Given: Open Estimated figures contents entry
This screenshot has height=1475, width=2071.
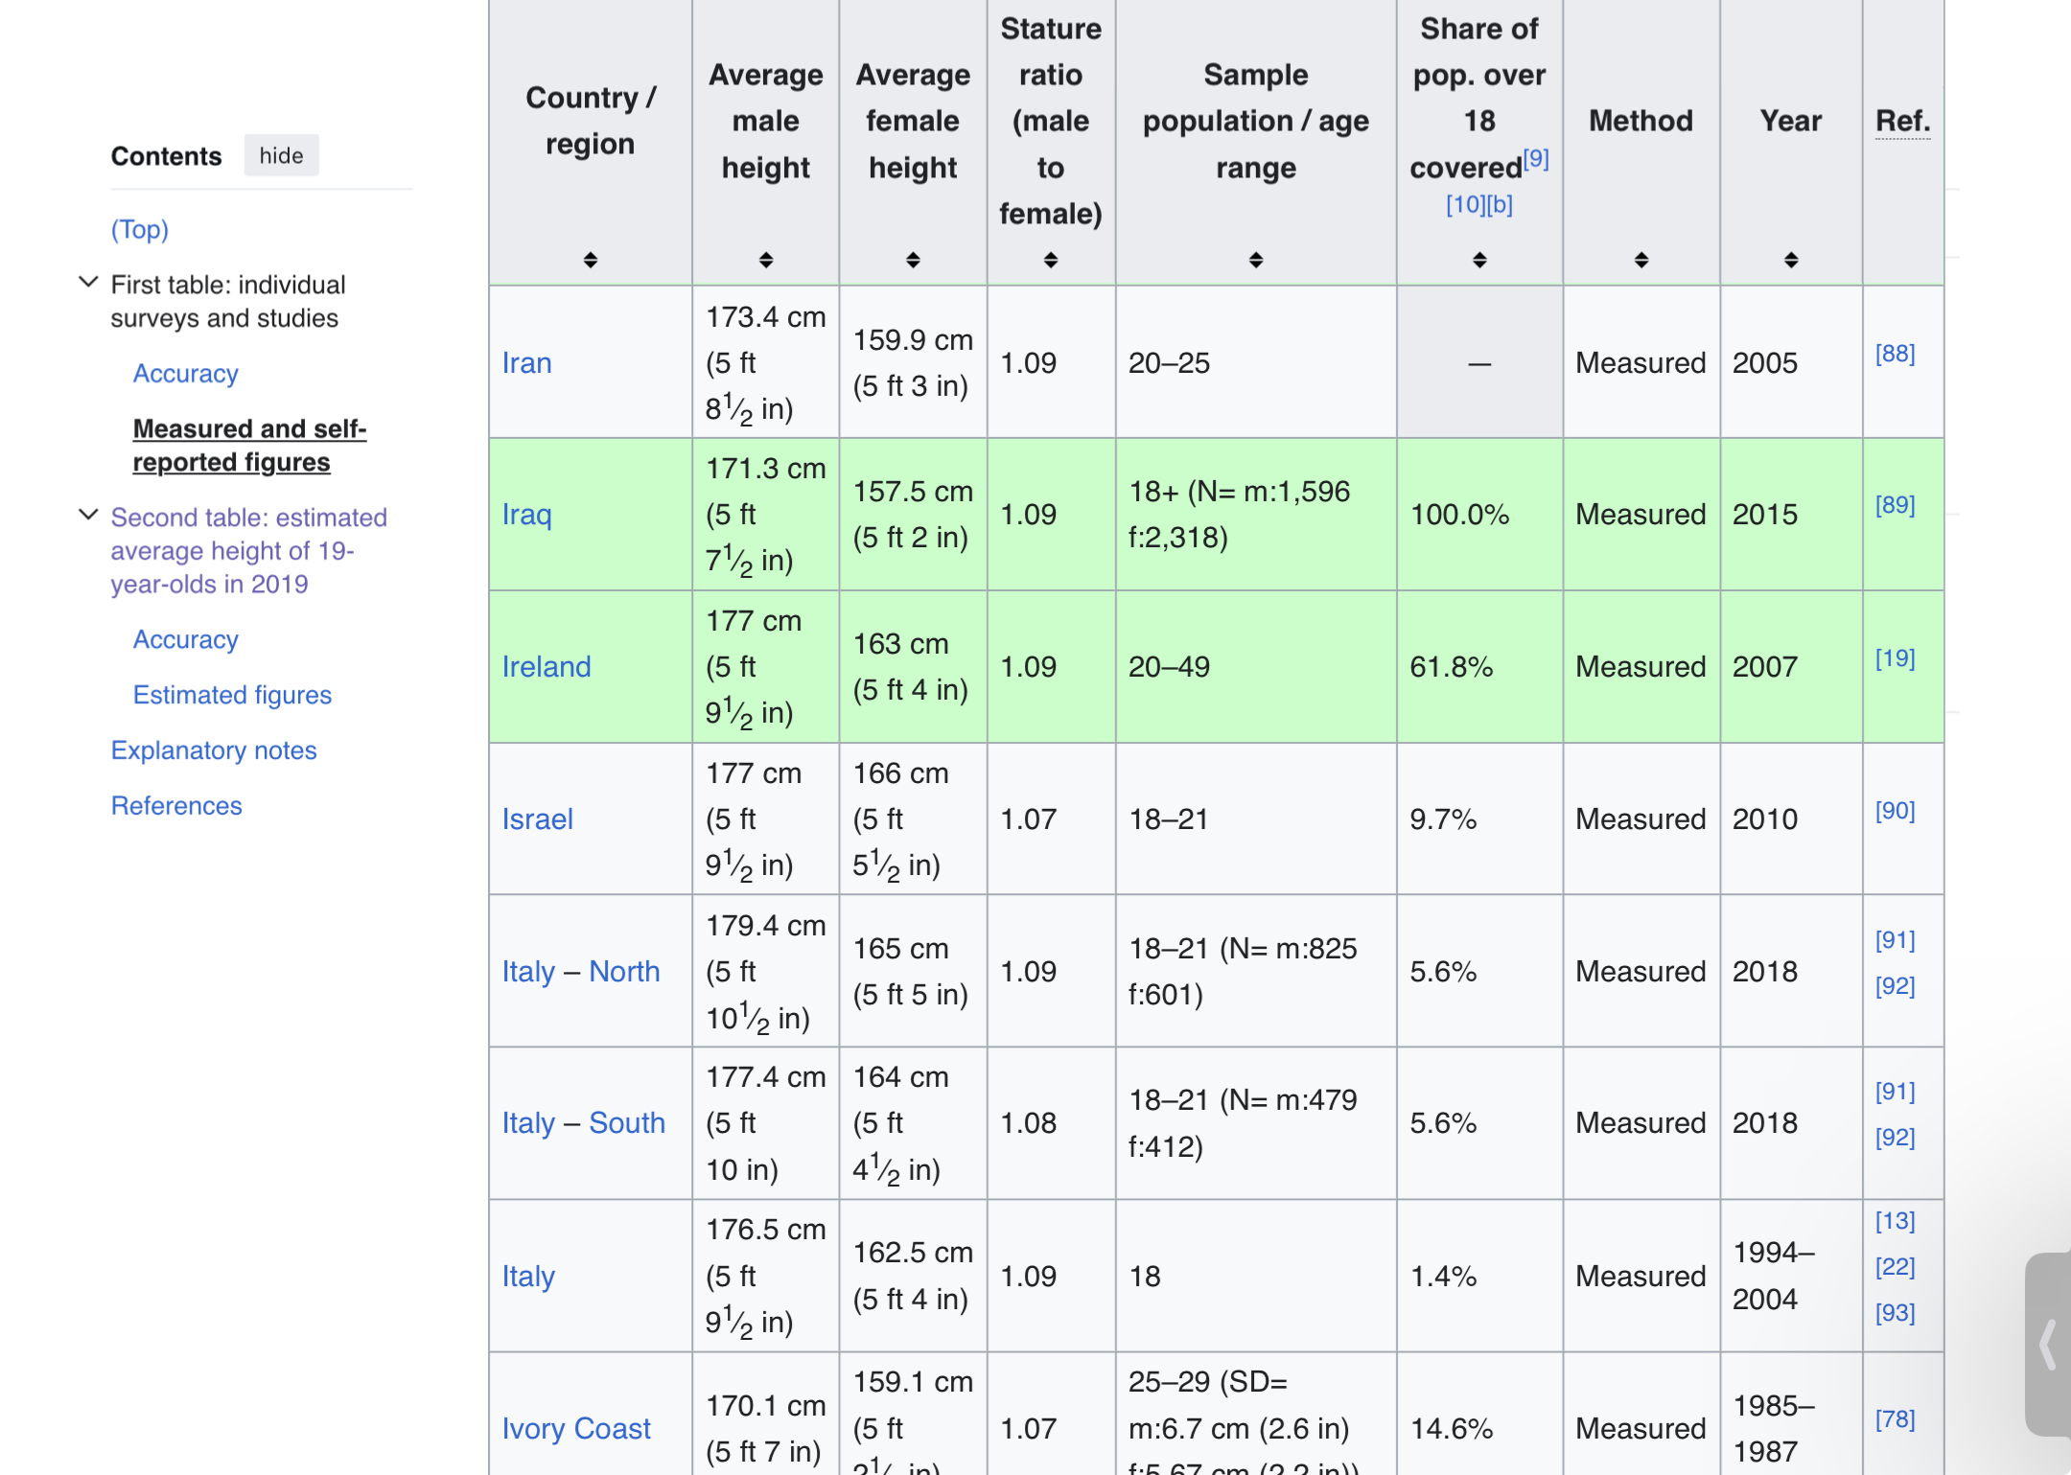Looking at the screenshot, I should point(232,695).
